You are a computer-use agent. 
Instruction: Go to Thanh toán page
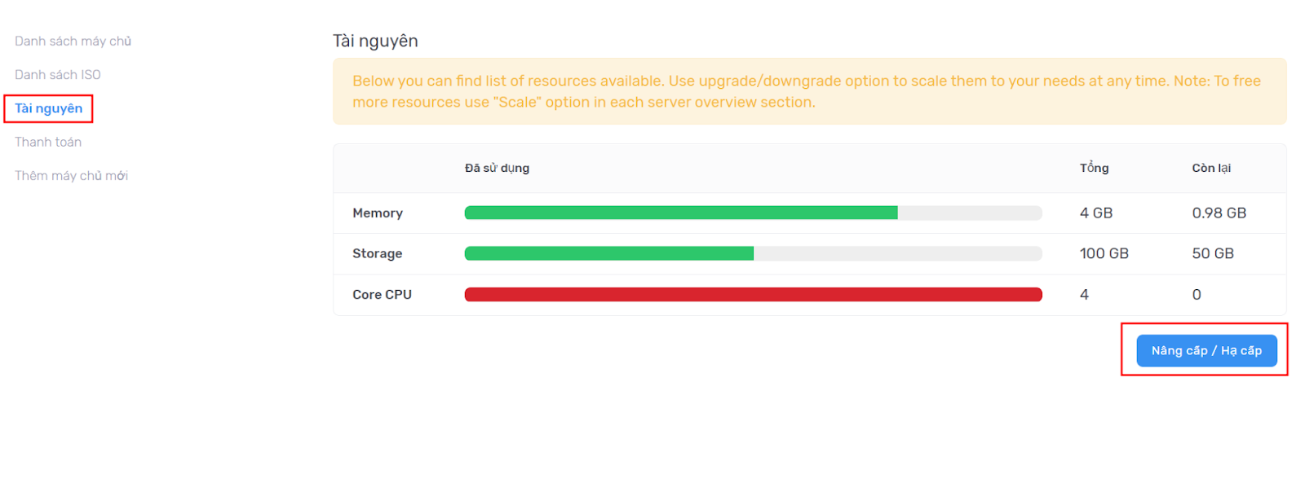click(x=48, y=142)
